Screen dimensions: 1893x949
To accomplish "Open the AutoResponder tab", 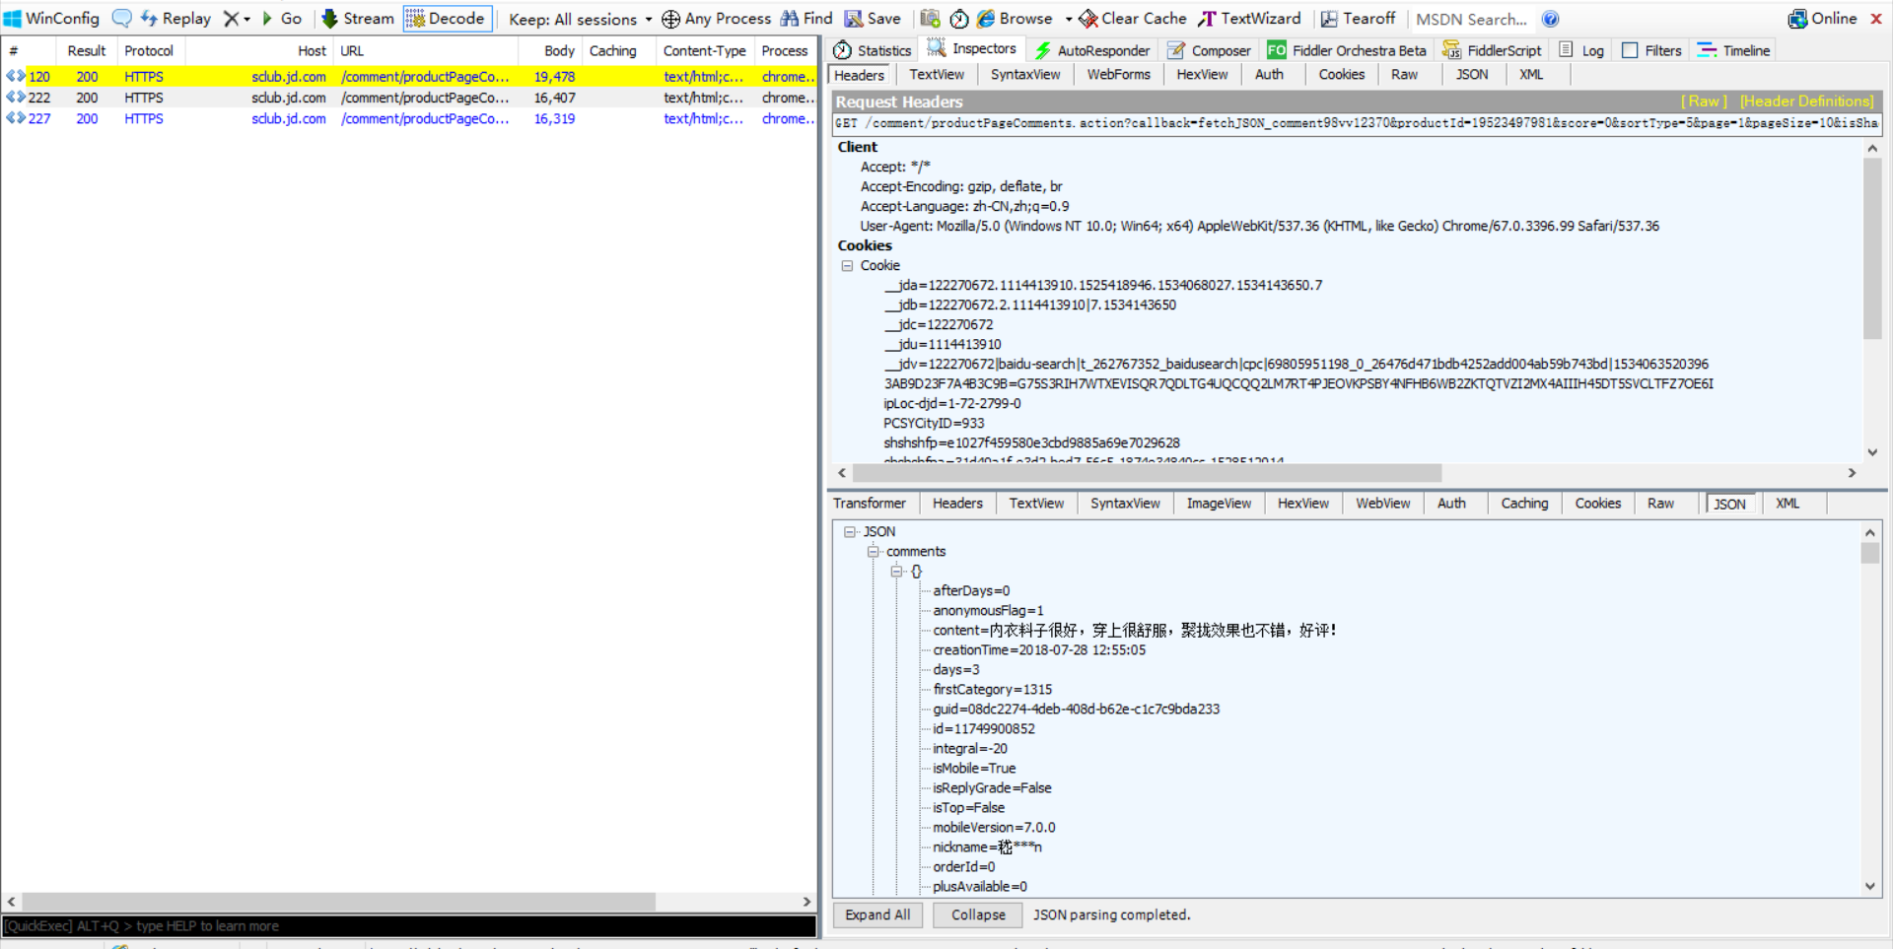I will 1091,50.
